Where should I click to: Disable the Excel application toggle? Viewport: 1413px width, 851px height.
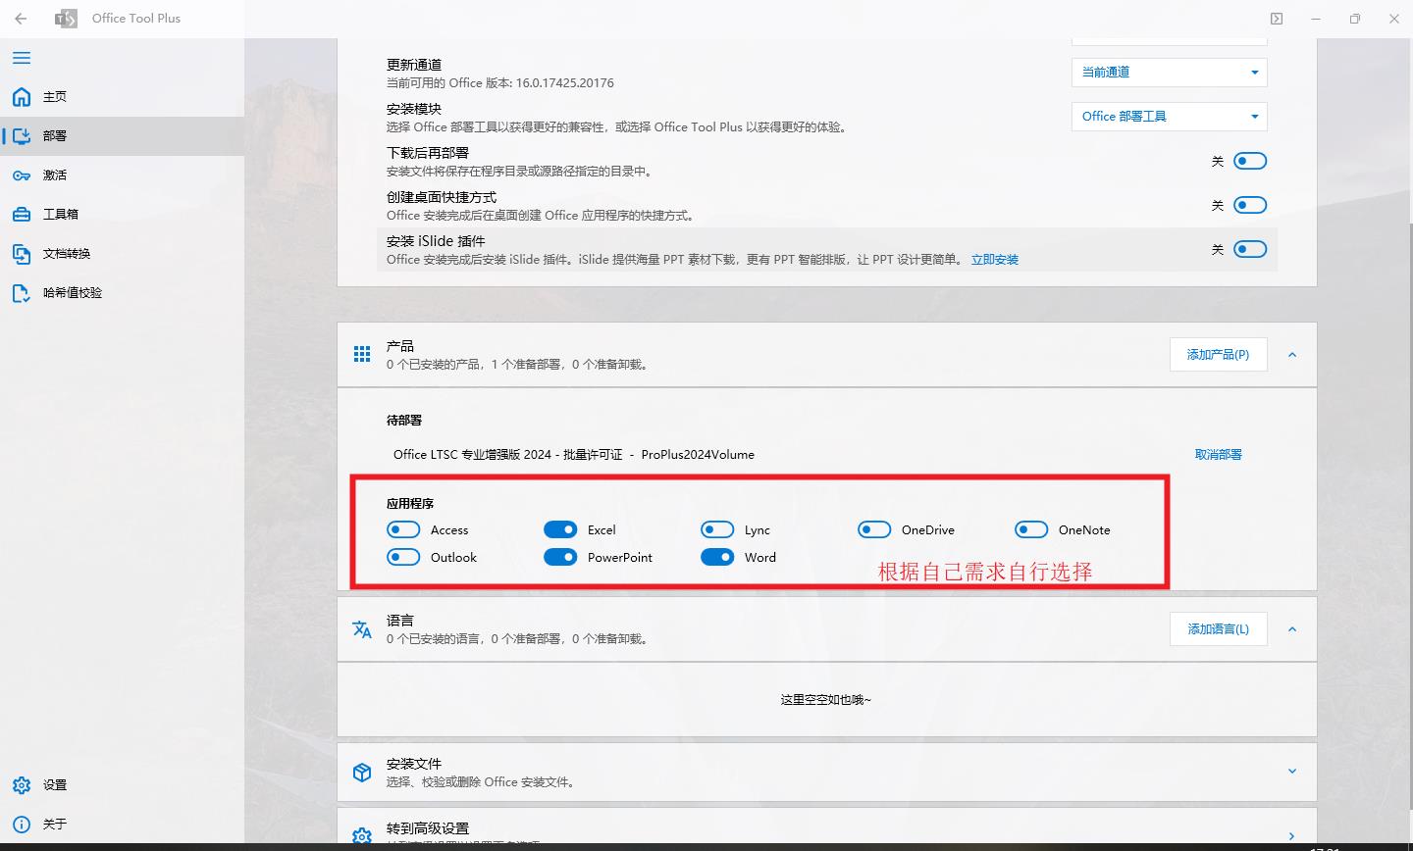560,528
